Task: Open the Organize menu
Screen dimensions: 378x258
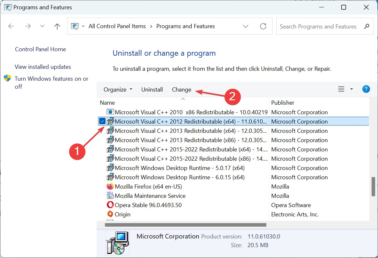Action: tap(118, 90)
